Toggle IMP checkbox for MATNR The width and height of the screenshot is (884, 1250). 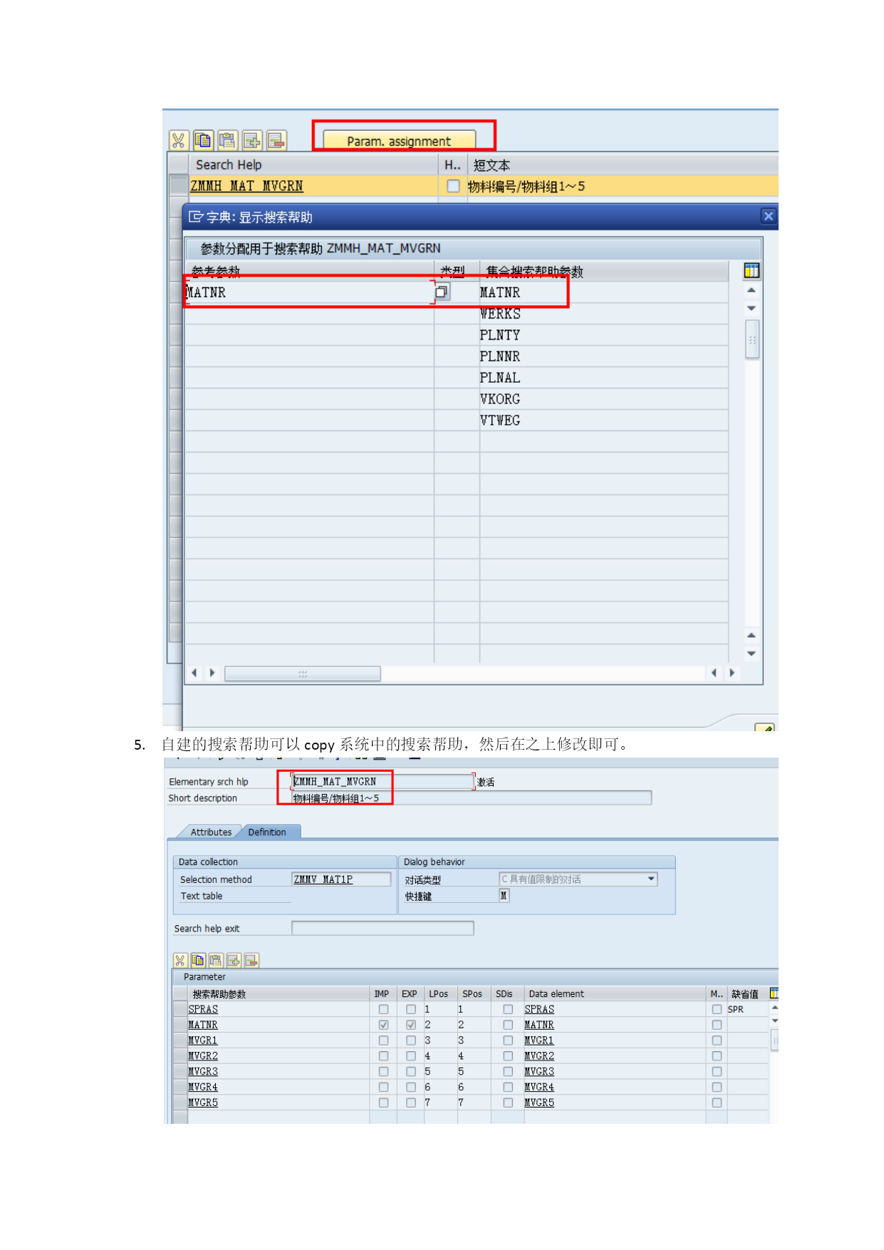pos(383,1025)
